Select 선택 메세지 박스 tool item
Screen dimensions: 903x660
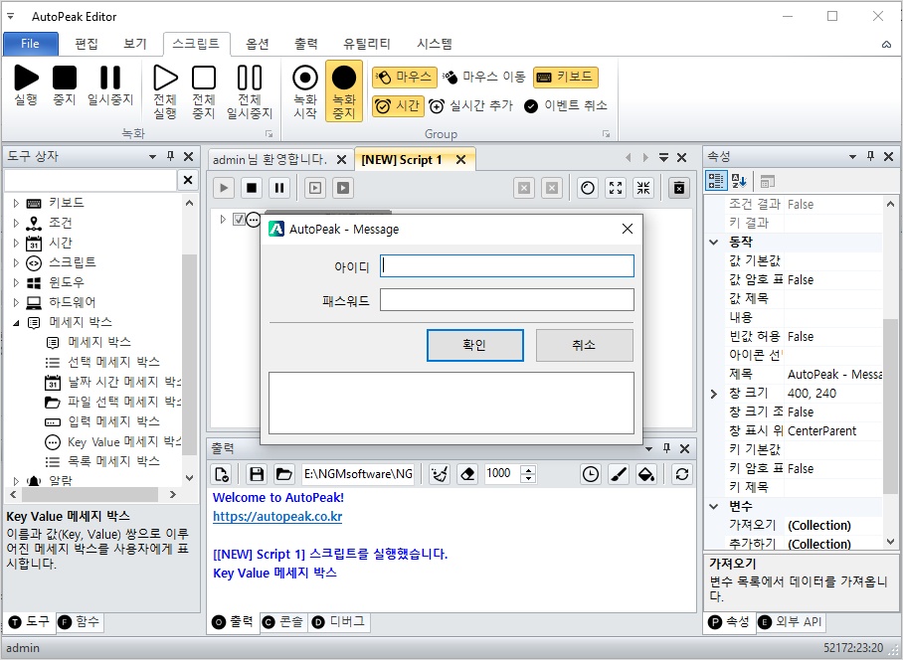click(101, 362)
